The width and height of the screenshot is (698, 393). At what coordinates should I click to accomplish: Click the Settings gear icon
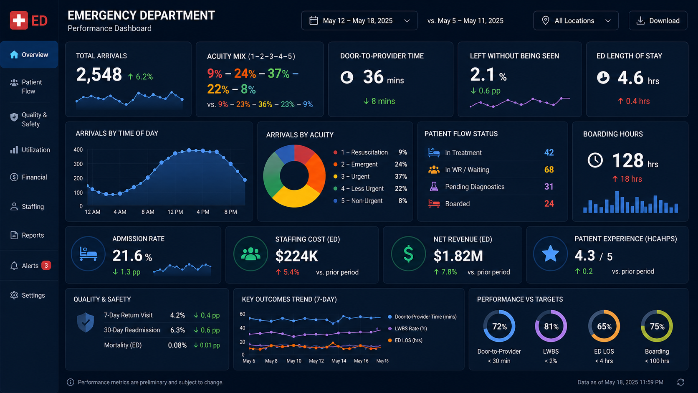[14, 295]
